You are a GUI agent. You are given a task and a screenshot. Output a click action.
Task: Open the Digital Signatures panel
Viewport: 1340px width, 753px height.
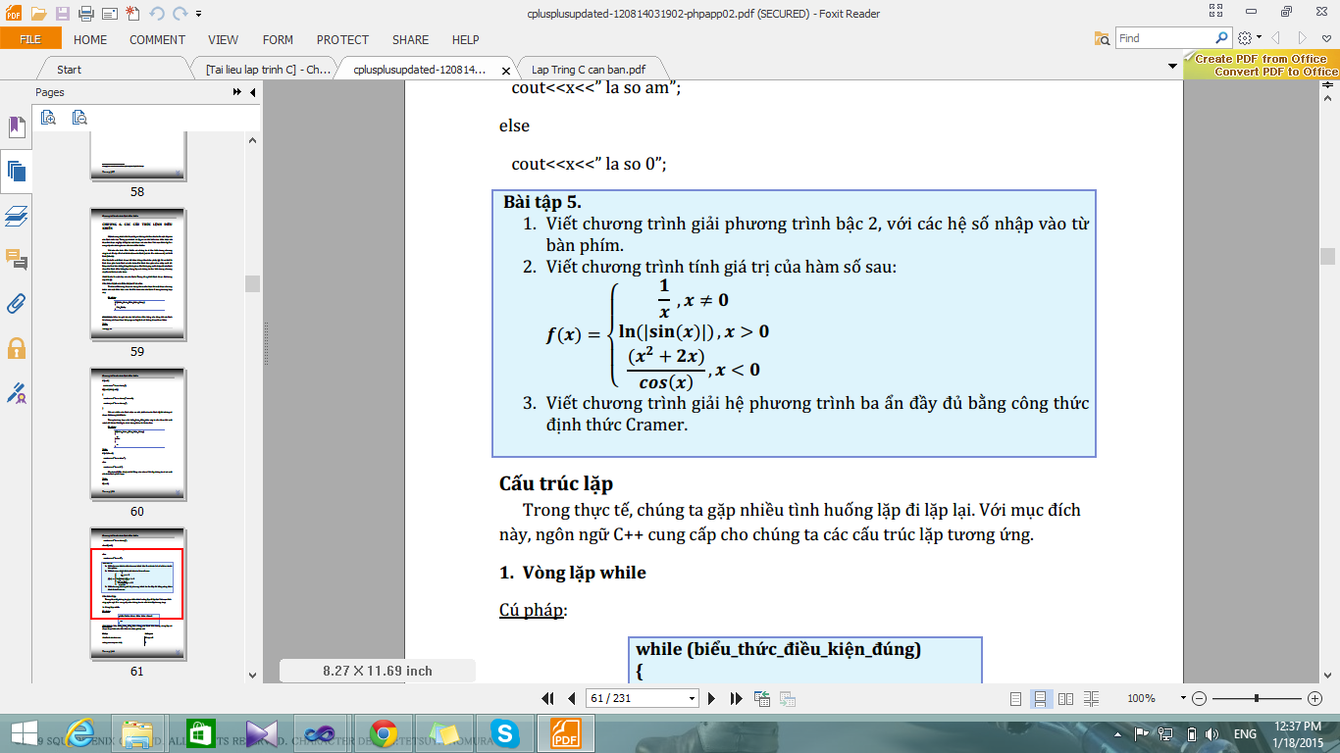[16, 393]
